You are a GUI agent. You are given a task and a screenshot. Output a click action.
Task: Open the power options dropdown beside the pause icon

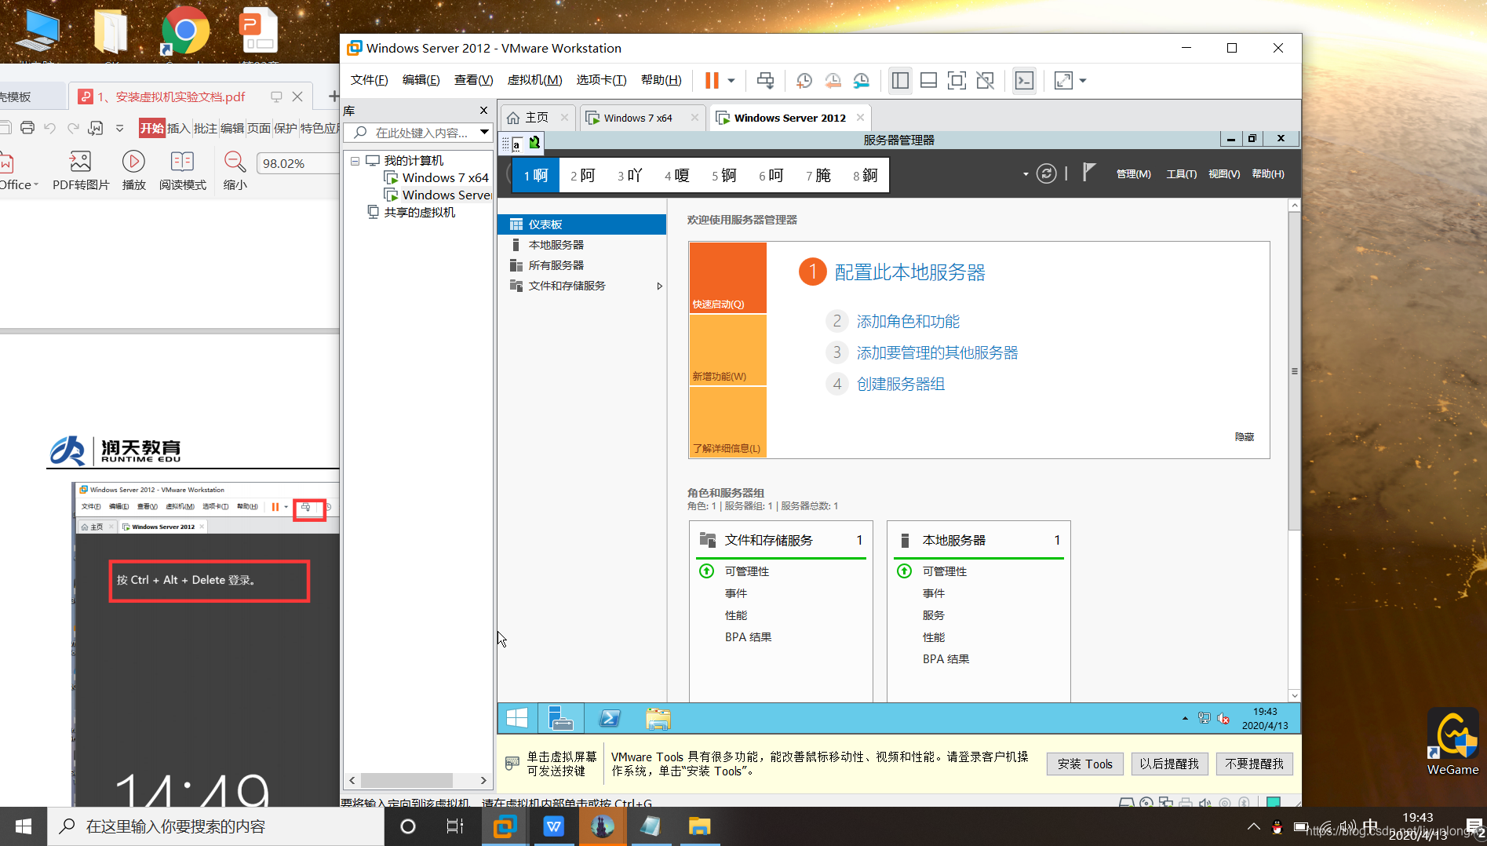pos(731,80)
